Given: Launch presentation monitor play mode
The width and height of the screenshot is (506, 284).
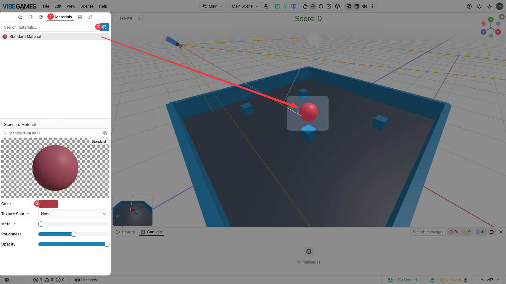Looking at the screenshot, I should click(x=294, y=6).
